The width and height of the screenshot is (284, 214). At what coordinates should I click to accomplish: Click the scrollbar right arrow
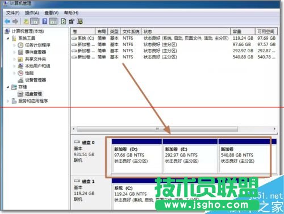274,129
